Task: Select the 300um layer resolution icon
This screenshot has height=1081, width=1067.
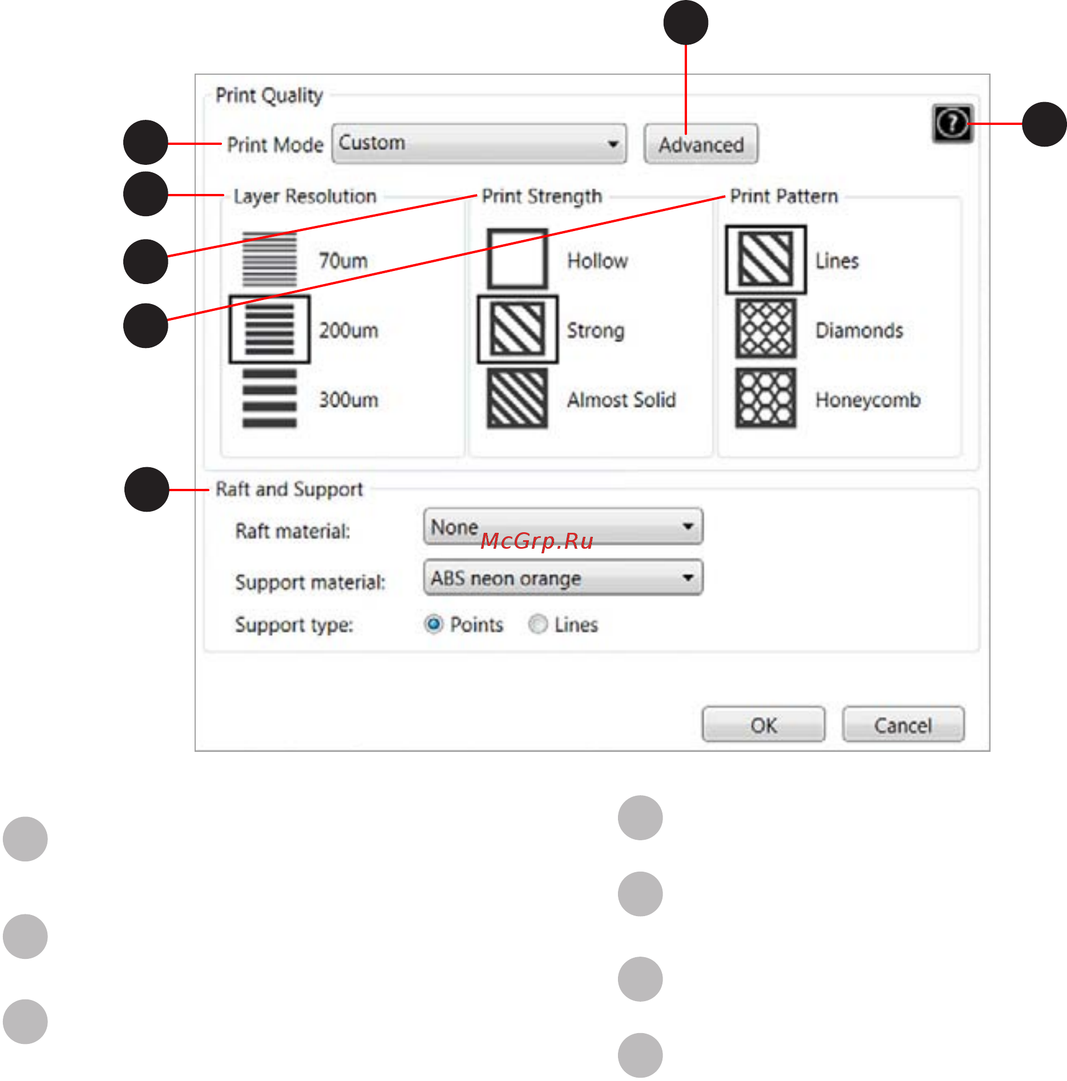Action: [269, 399]
